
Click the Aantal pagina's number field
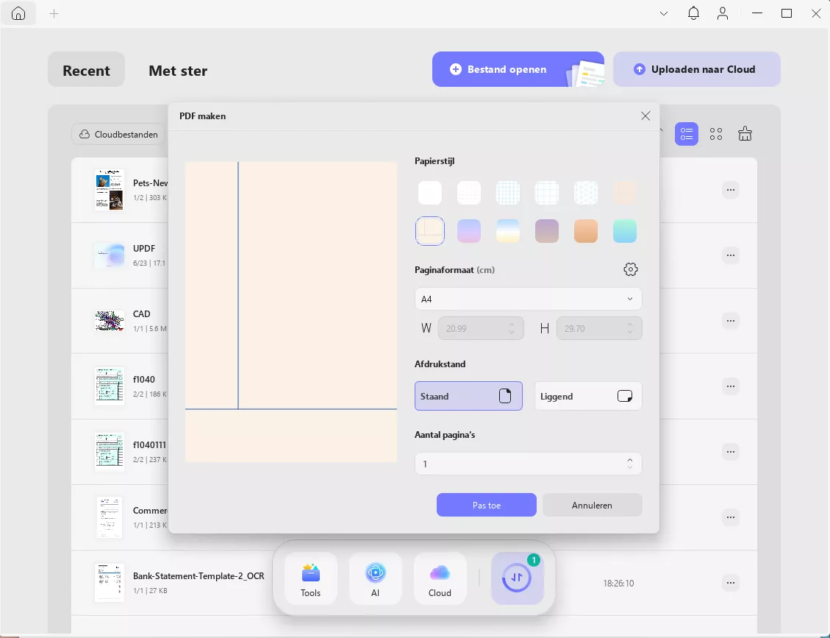pyautogui.click(x=529, y=464)
